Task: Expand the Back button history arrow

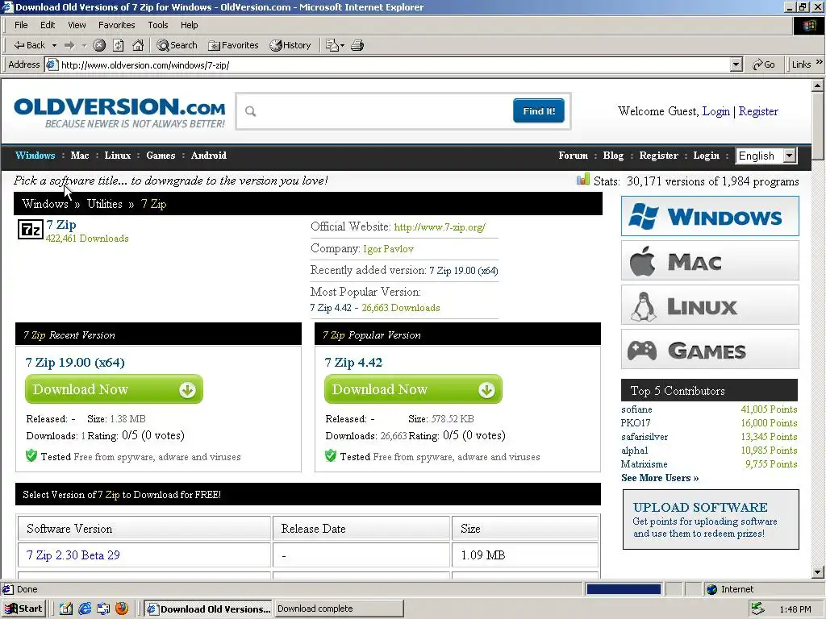Action: pyautogui.click(x=54, y=45)
